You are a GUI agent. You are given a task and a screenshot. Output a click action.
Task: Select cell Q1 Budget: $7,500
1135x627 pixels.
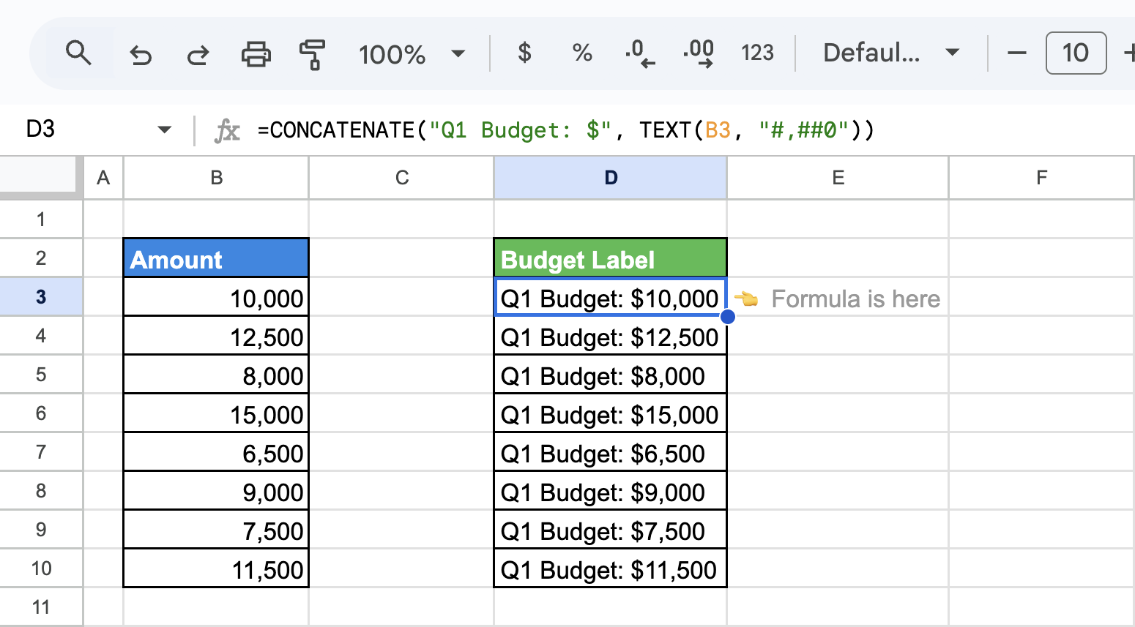[611, 529]
